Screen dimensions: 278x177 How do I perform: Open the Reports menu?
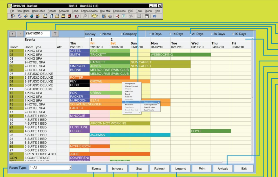[x=52, y=11]
